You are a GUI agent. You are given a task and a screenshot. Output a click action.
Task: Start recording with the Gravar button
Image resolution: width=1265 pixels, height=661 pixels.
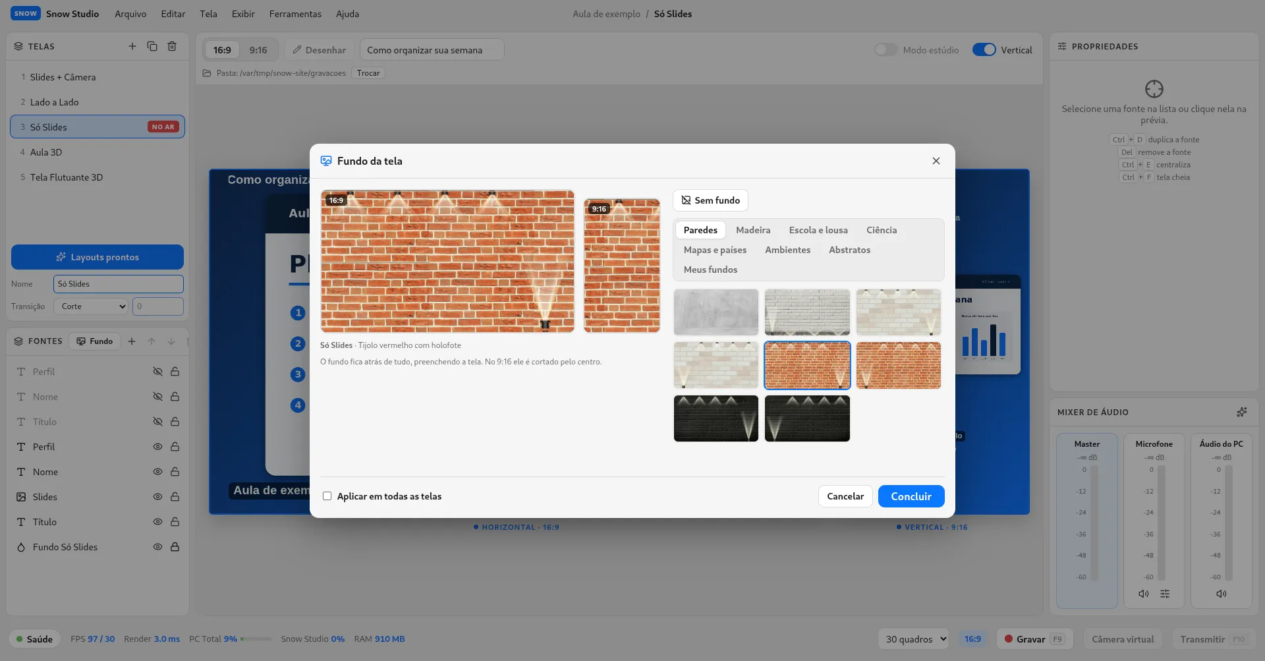pyautogui.click(x=1034, y=639)
